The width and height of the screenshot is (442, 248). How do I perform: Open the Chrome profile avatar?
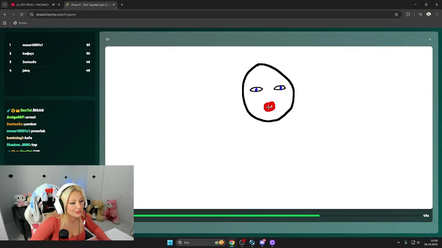pos(429,14)
